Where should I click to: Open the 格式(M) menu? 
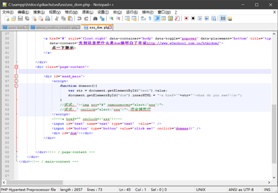(x=71, y=12)
